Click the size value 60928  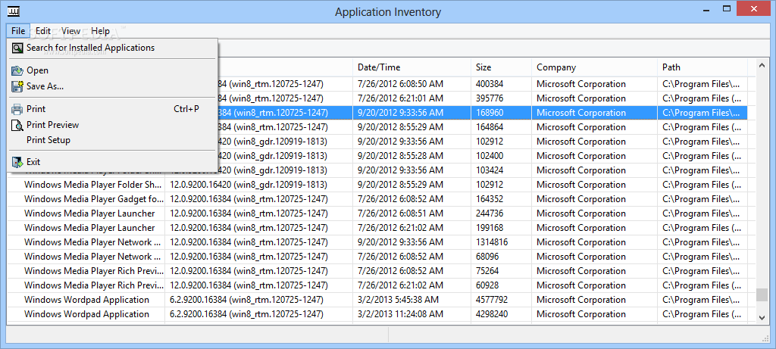487,285
